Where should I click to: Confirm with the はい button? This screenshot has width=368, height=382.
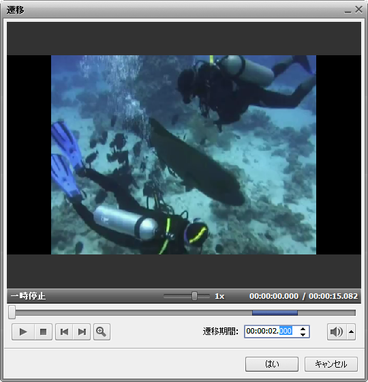coord(272,364)
